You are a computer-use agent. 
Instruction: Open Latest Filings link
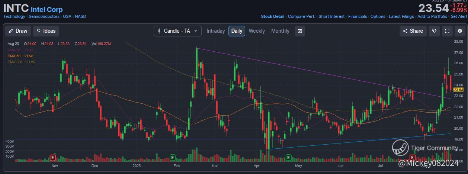tap(401, 16)
